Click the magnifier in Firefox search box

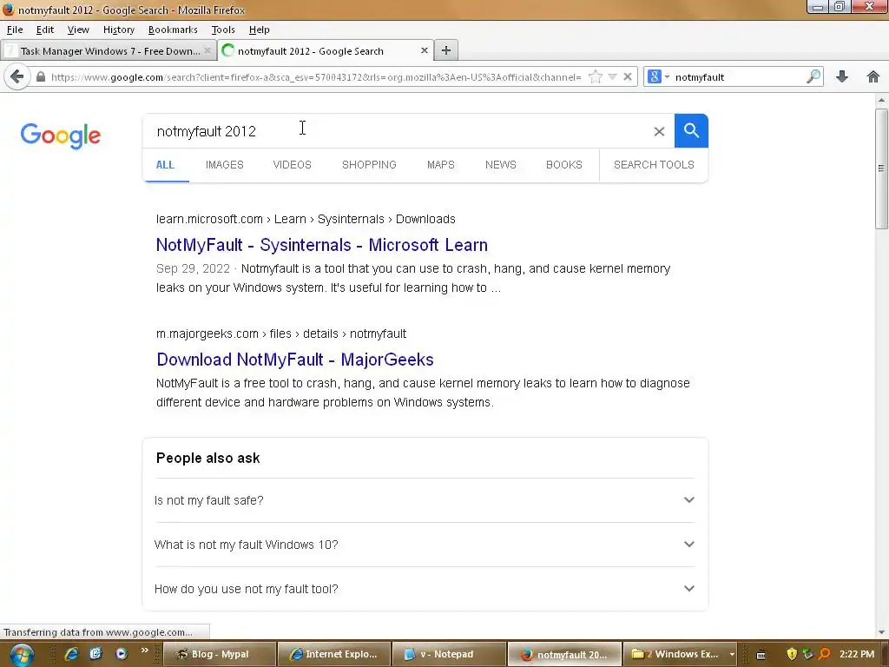pos(813,76)
